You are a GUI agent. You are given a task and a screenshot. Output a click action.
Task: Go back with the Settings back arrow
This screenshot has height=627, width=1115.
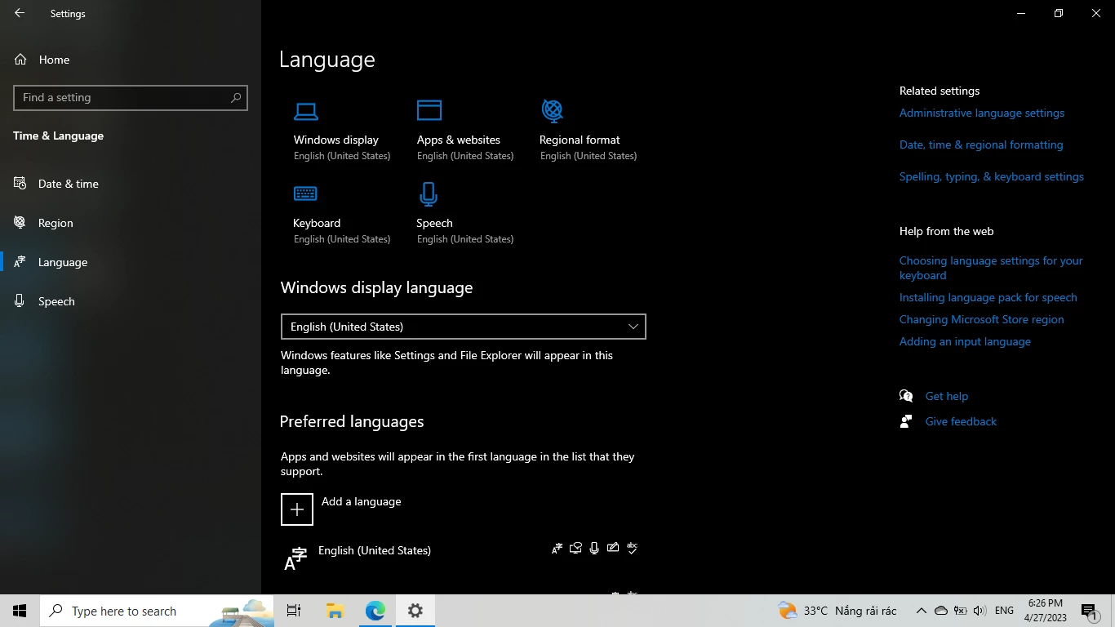pos(20,13)
